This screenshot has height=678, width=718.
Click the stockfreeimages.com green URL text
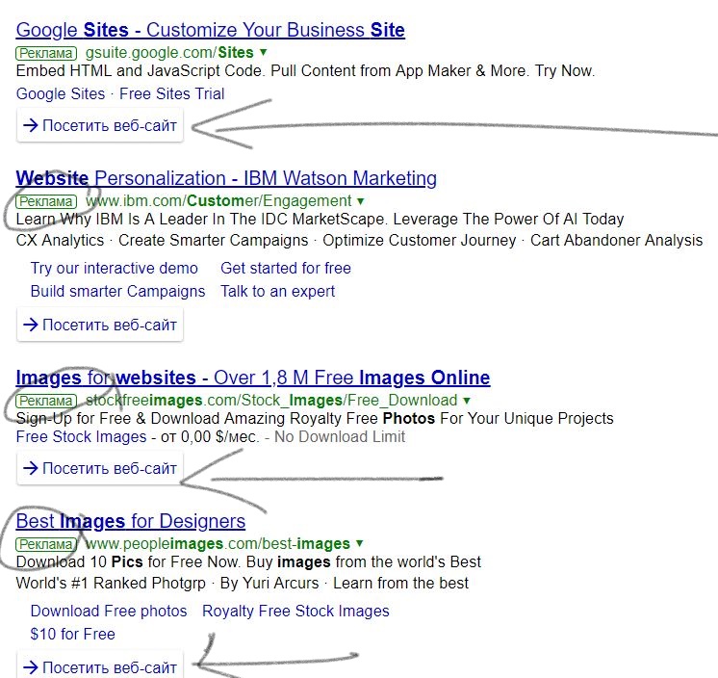[271, 401]
